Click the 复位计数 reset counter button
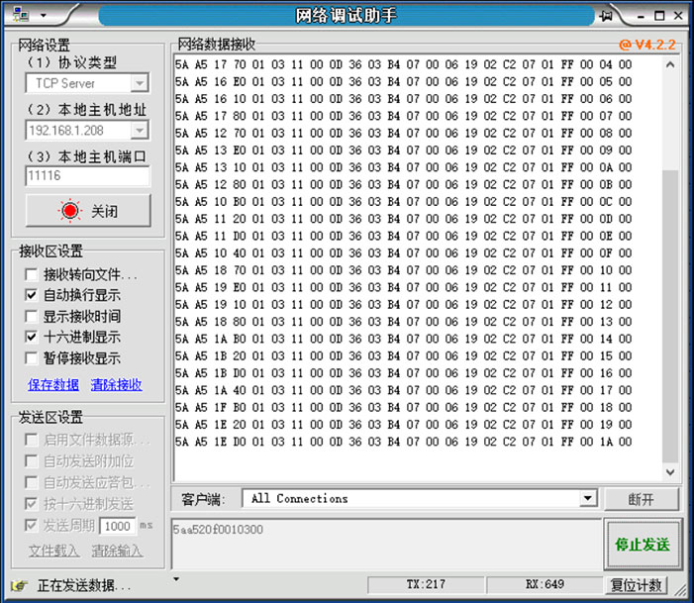This screenshot has height=603, width=694. click(637, 585)
